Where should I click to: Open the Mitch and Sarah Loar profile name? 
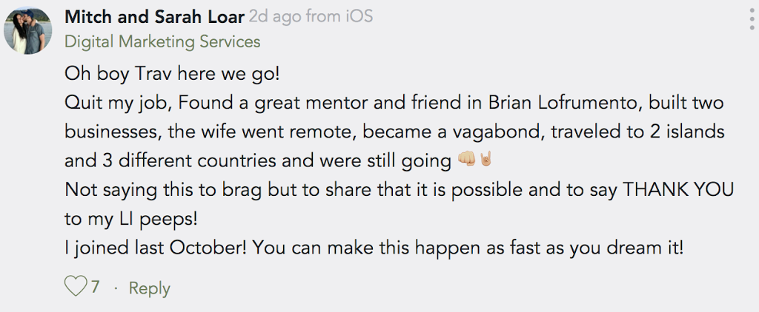click(154, 17)
